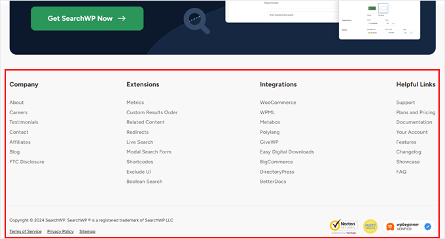Click the WPBeginner Verified badge
This screenshot has width=445, height=239.
[x=408, y=227]
